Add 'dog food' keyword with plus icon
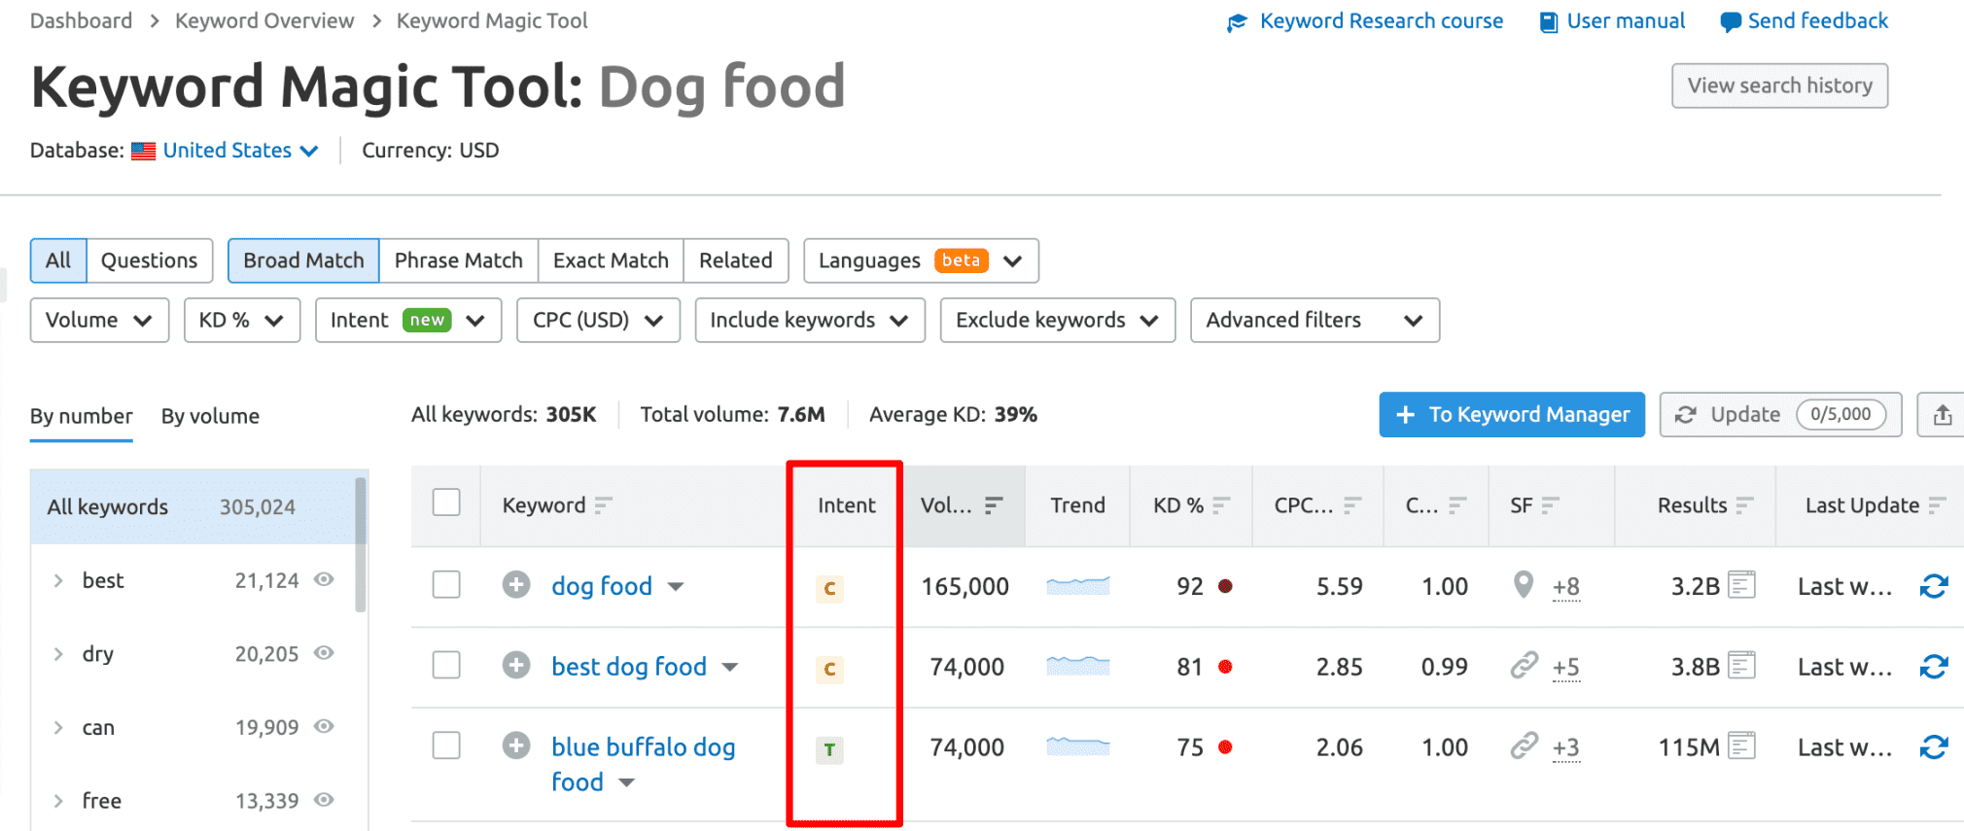The image size is (1964, 831). pos(516,584)
